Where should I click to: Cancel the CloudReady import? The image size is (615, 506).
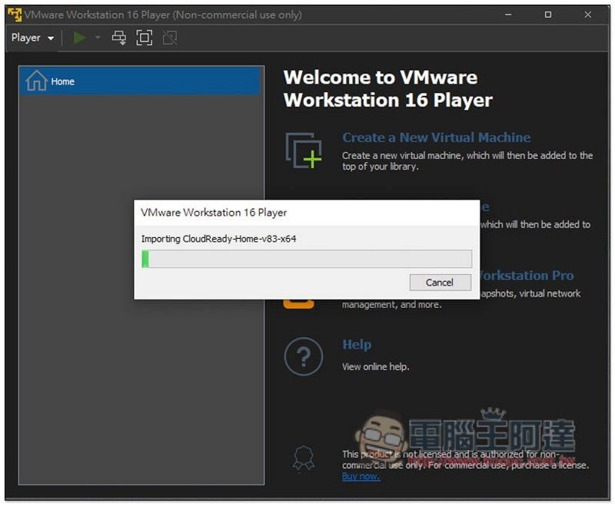[x=440, y=283]
